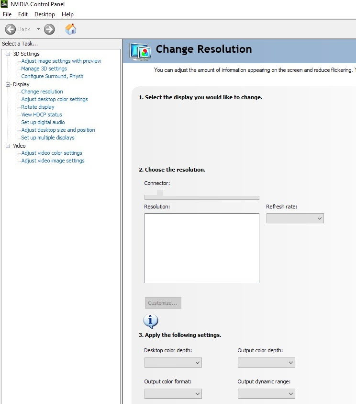Click the Connector slider thumb
The height and width of the screenshot is (404, 356).
click(160, 193)
